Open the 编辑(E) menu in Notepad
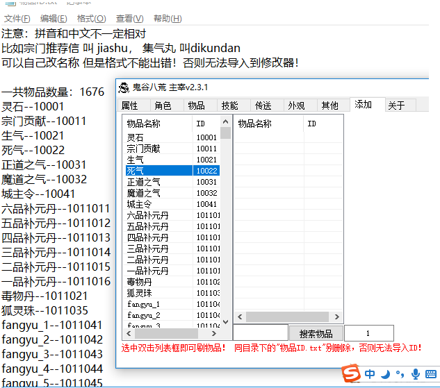440x388 pixels. (54, 19)
